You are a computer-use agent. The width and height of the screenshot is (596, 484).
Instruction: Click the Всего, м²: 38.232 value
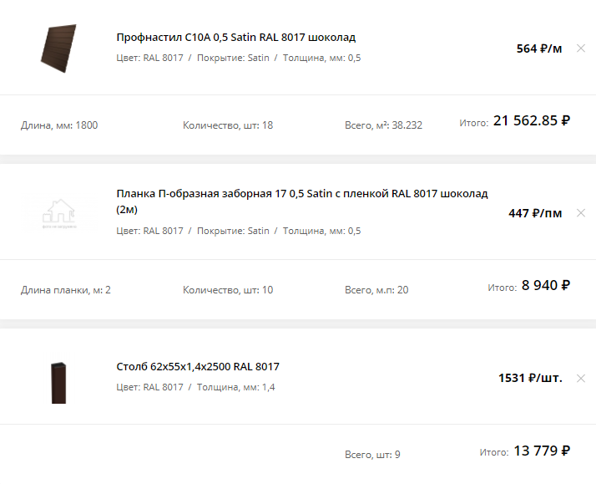click(x=383, y=125)
